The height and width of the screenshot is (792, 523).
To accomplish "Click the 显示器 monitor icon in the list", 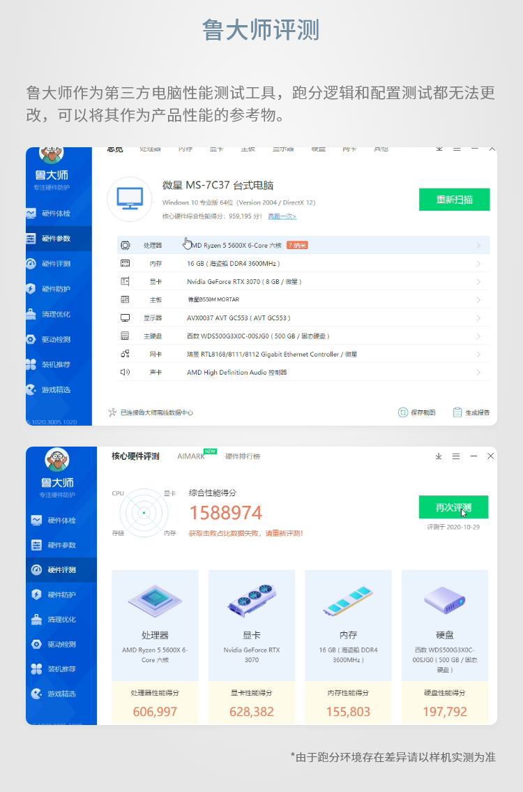I will [126, 317].
